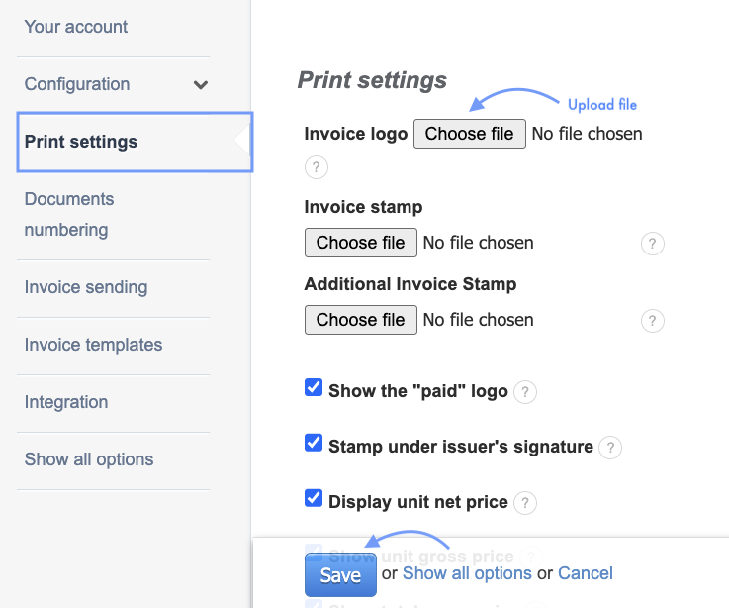The height and width of the screenshot is (608, 729).
Task: Click Cancel link next to Save
Action: (585, 573)
